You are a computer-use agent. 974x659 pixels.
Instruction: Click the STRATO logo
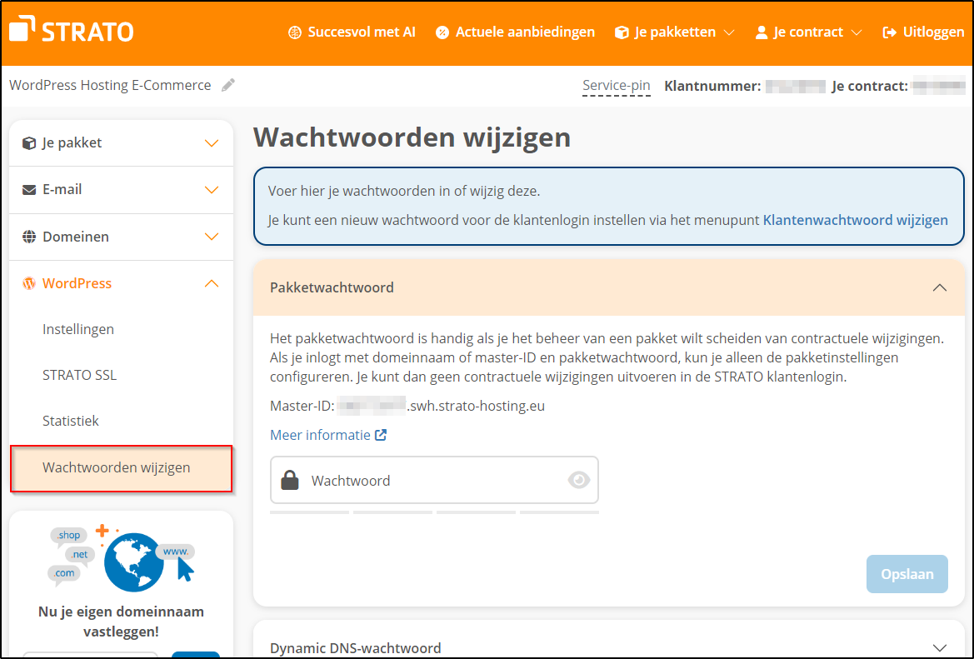click(x=70, y=31)
